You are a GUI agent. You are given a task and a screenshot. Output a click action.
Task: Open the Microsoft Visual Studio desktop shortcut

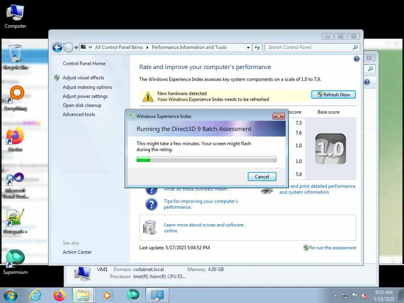(15, 185)
